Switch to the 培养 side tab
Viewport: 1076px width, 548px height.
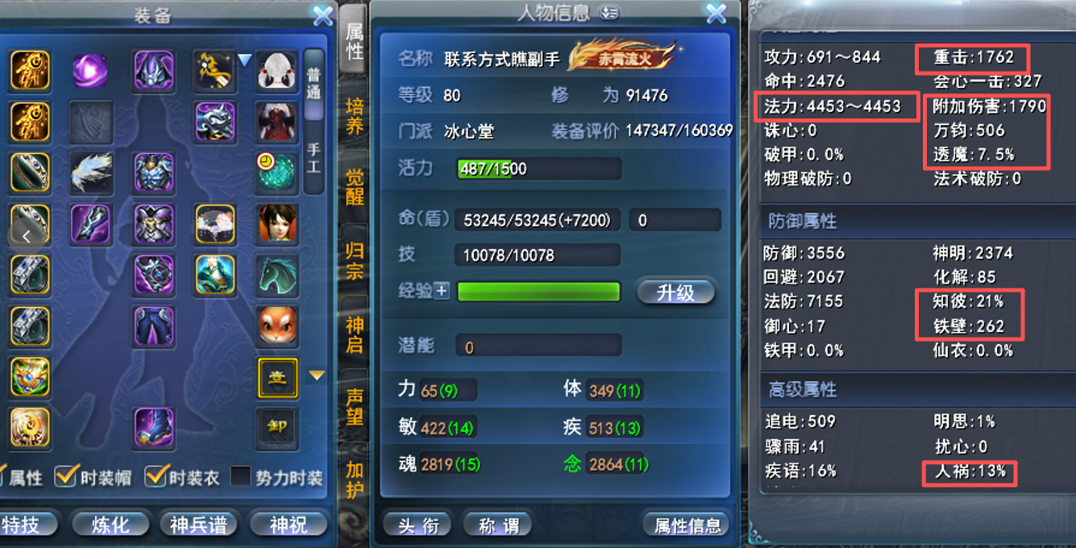pyautogui.click(x=355, y=116)
